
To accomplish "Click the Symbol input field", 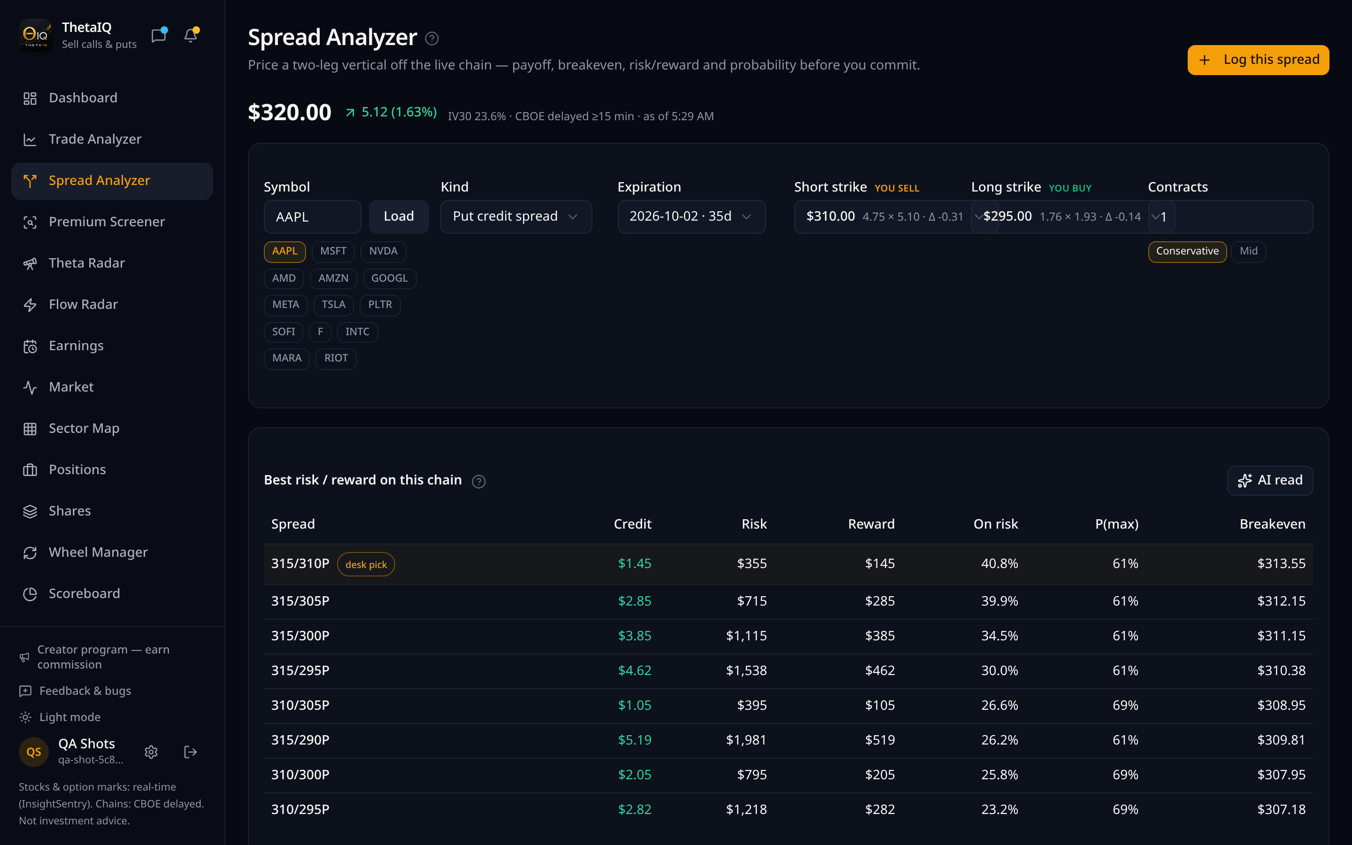I will coord(312,217).
